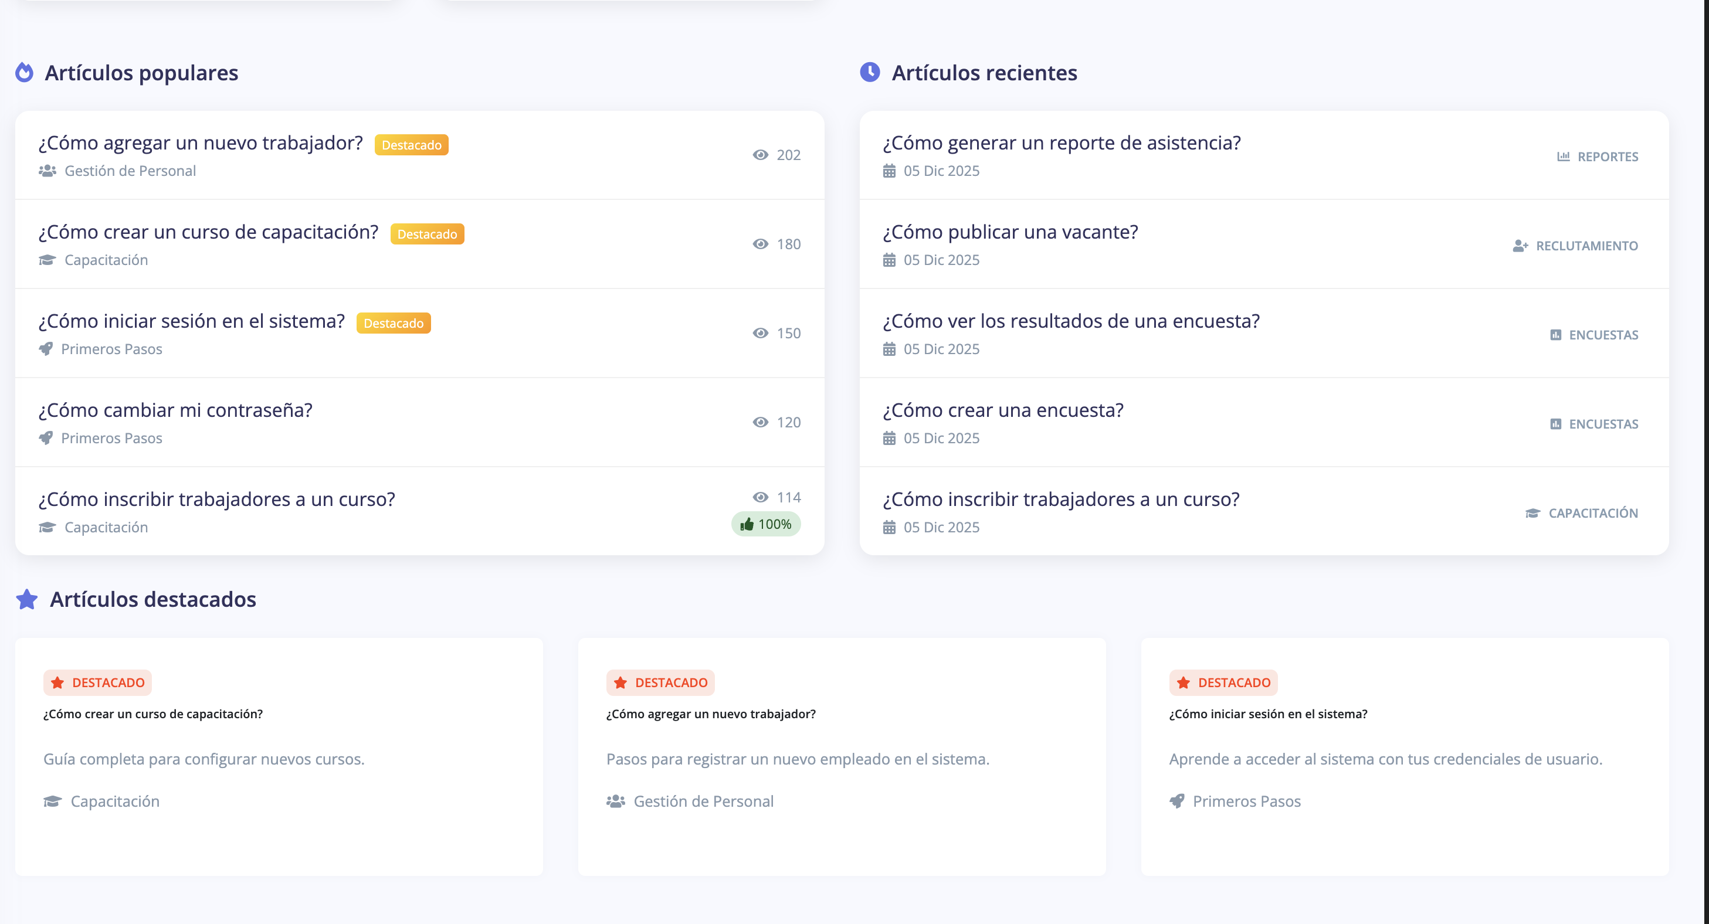Click the rocket icon under ¿Cómo cambiar mi contraseña?
1709x924 pixels.
click(x=46, y=438)
